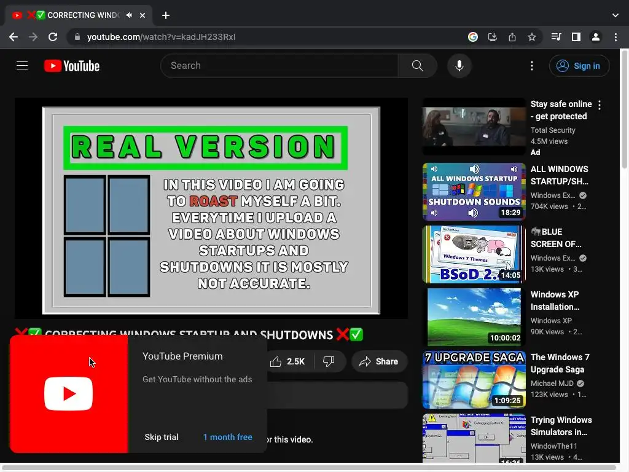
Task: Open a new browser tab
Action: point(166,15)
